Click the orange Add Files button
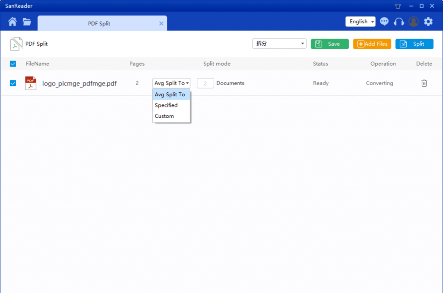443x293 pixels. pos(372,44)
